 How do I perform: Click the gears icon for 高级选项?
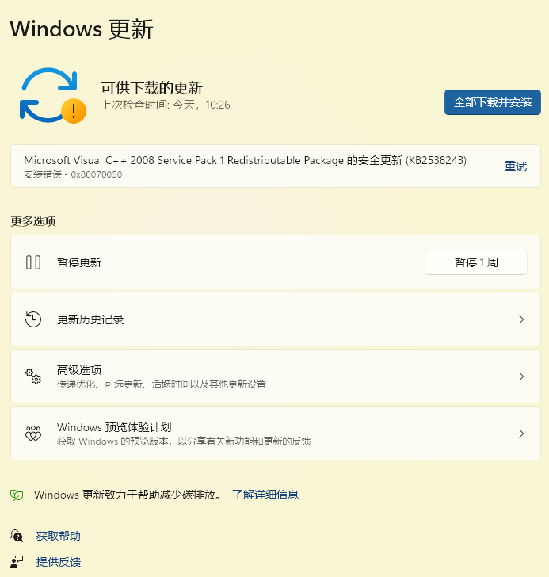[33, 376]
